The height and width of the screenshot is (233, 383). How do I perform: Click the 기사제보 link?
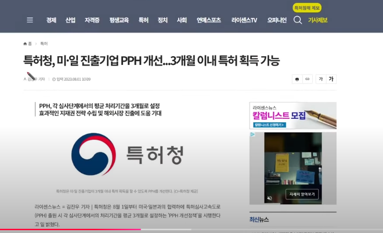click(317, 20)
